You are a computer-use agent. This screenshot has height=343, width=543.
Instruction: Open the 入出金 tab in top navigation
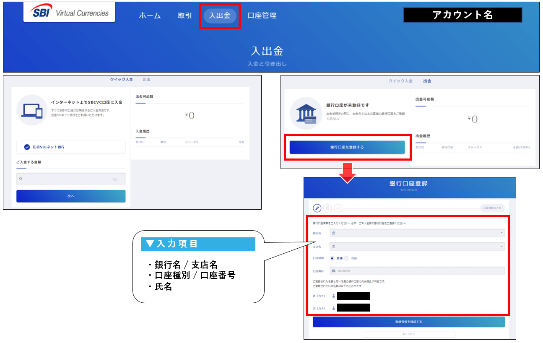coord(220,16)
